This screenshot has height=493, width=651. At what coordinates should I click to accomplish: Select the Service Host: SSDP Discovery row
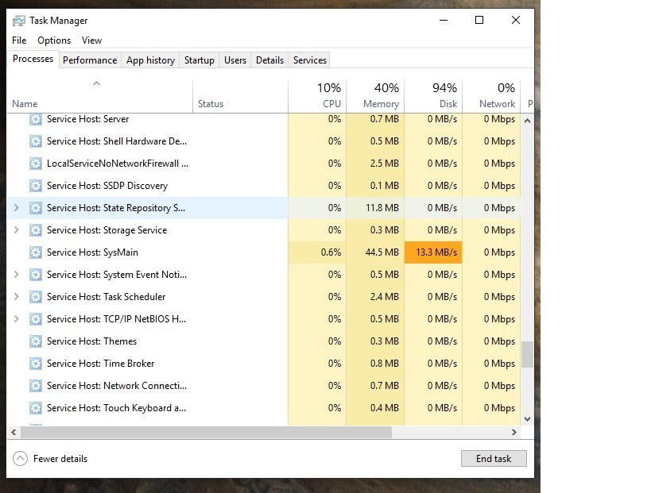click(264, 186)
